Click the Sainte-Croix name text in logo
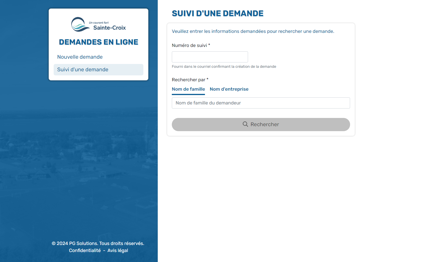Image resolution: width=436 pixels, height=262 pixels. (x=109, y=28)
